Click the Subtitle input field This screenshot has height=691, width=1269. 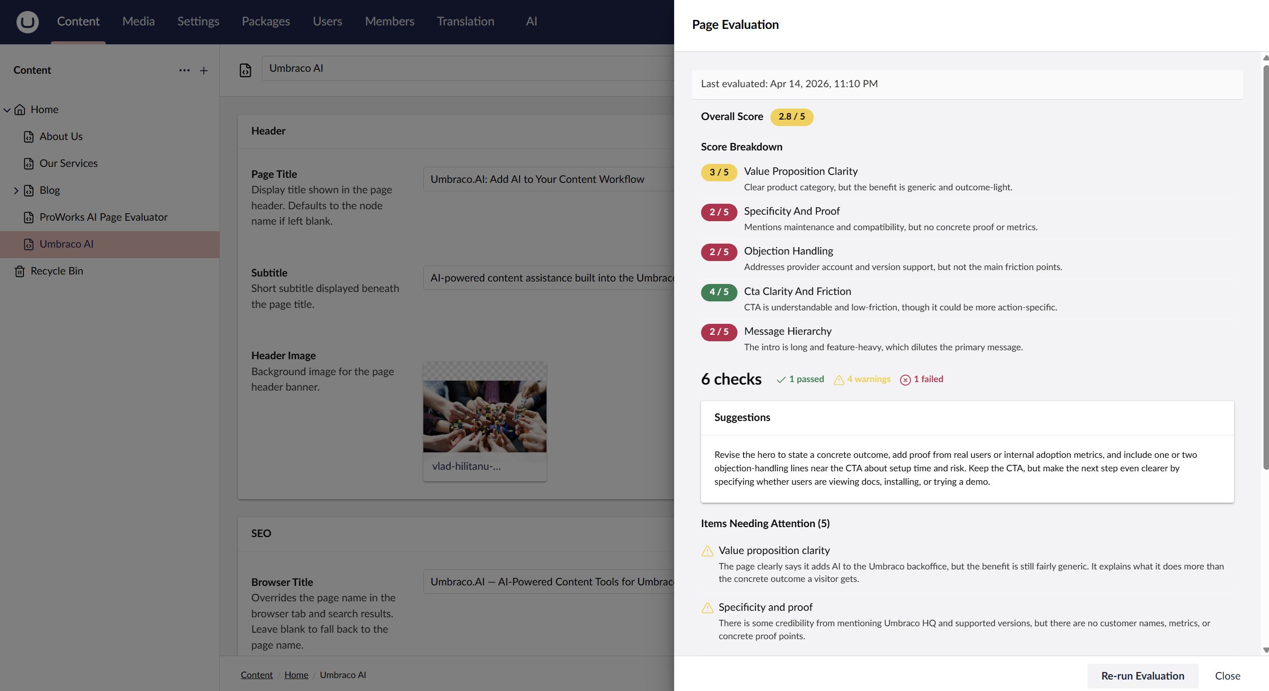(x=548, y=278)
